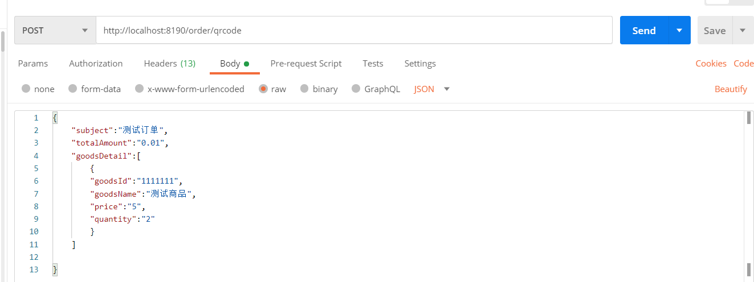
Task: Open the Authorization tab
Action: tap(96, 64)
